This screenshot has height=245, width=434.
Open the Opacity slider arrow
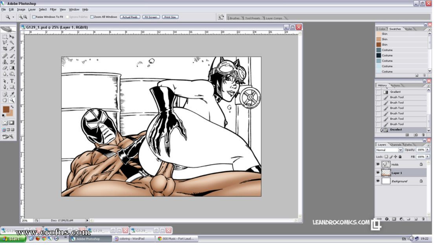pyautogui.click(x=428, y=150)
